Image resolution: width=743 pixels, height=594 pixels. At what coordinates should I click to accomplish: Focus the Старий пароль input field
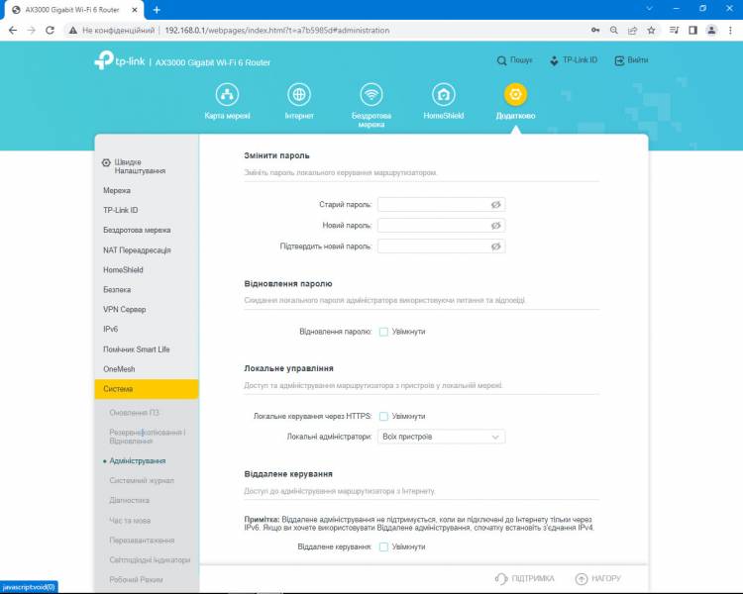[x=441, y=205]
